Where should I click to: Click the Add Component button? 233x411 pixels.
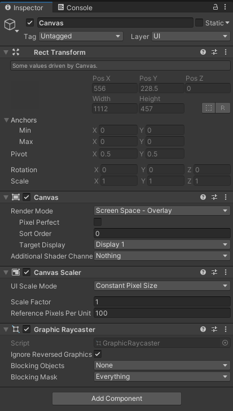point(117,399)
